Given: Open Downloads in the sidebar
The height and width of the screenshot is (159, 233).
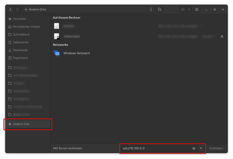Looking at the screenshot, I should 28,50.
